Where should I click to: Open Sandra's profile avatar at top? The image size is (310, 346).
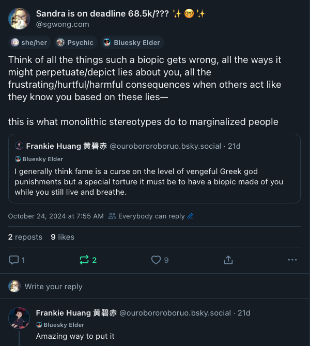tap(19, 19)
